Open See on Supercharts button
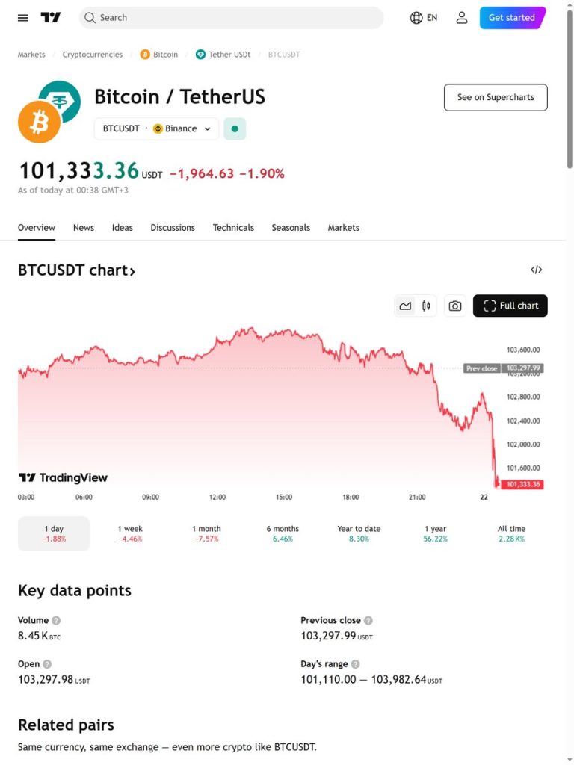Image resolution: width=574 pixels, height=765 pixels. (496, 98)
